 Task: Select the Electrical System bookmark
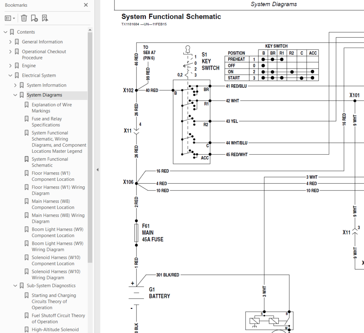[39, 75]
